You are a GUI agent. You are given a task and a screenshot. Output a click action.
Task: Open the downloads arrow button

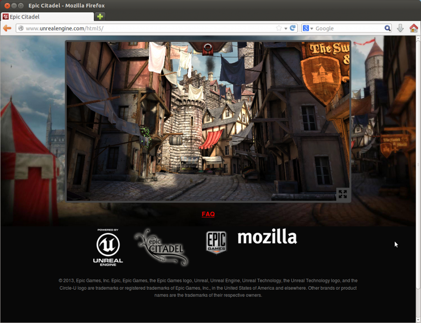[x=400, y=28]
